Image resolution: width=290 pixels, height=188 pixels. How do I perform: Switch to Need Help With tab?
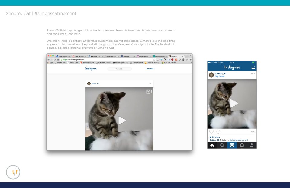[x=96, y=56]
